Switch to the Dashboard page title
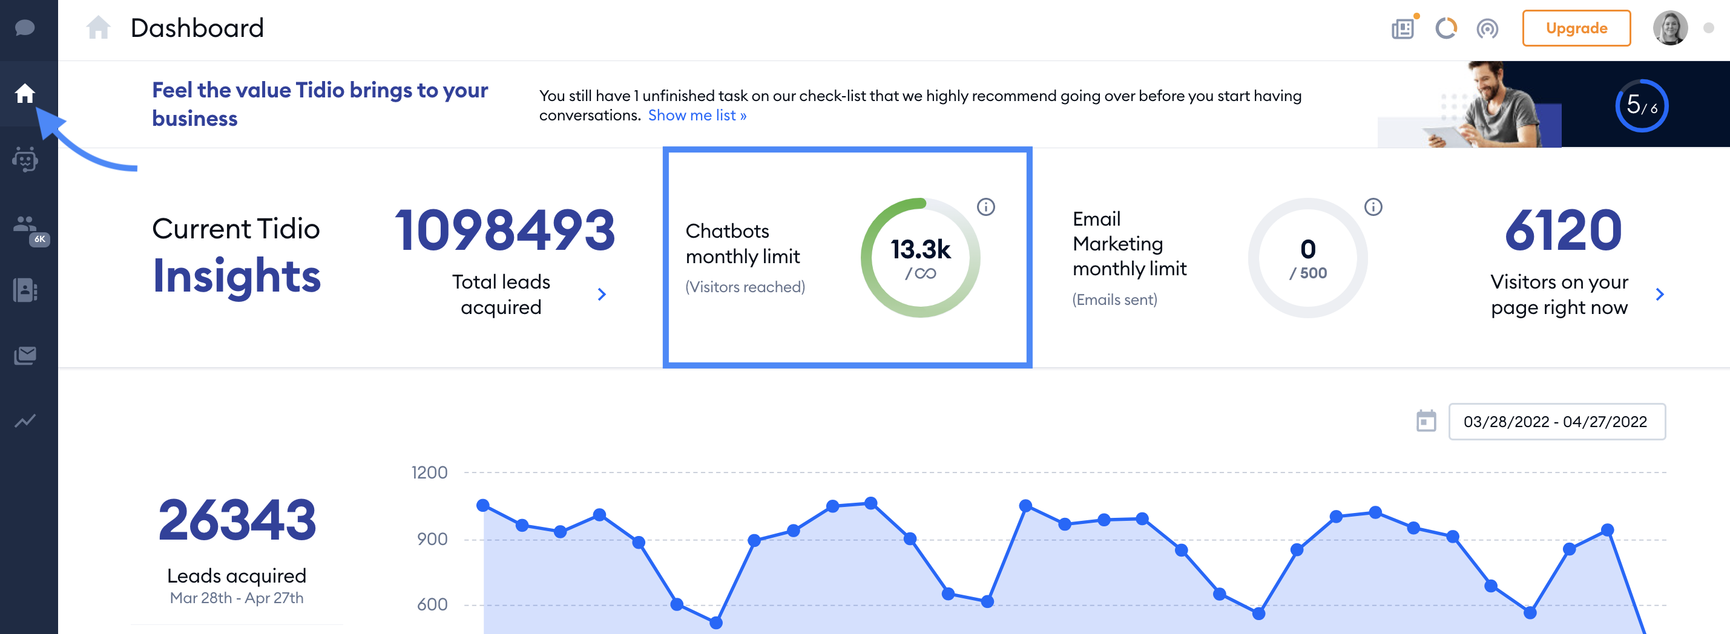 click(197, 28)
